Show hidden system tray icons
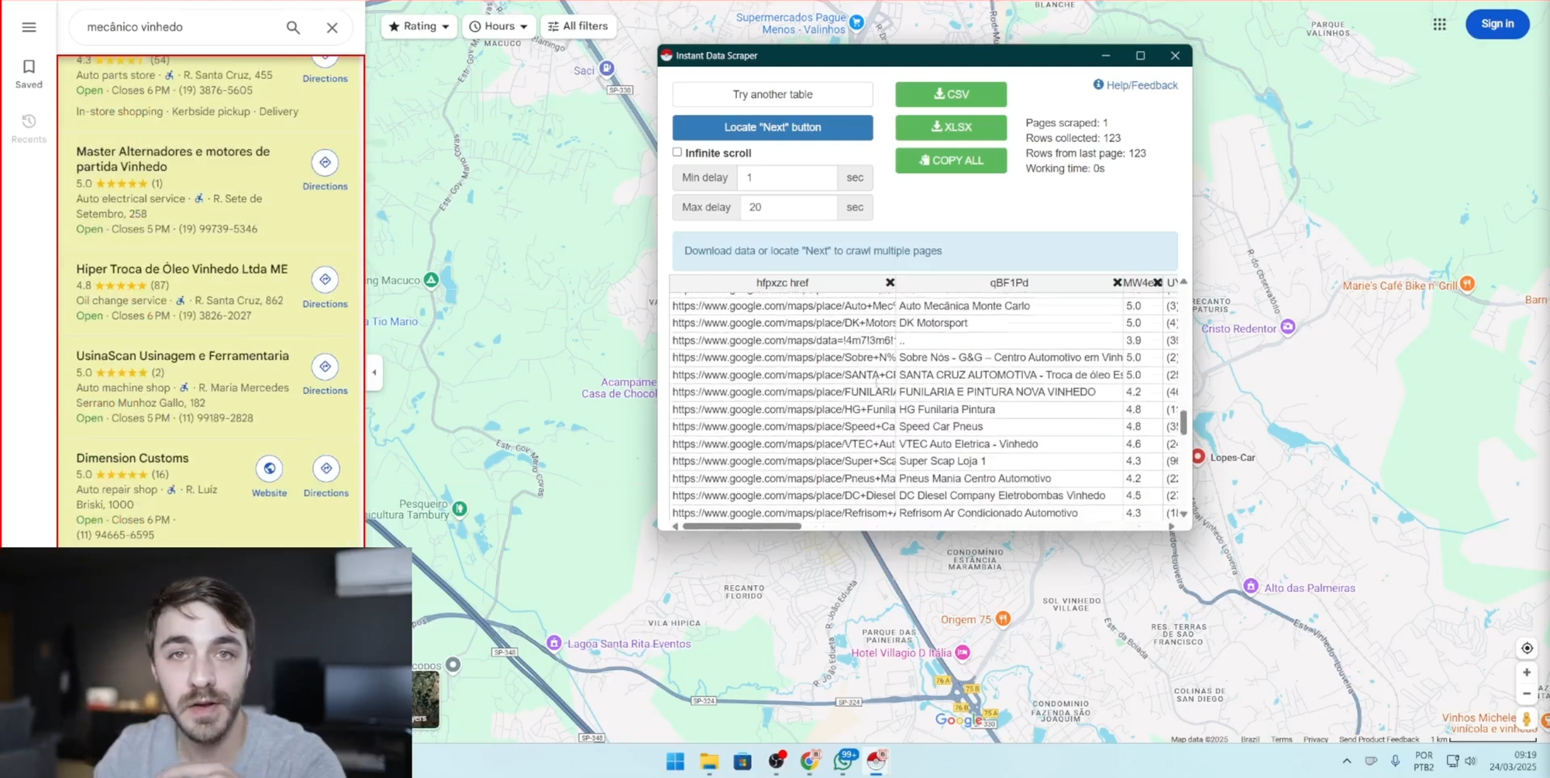This screenshot has width=1550, height=778. point(1346,761)
